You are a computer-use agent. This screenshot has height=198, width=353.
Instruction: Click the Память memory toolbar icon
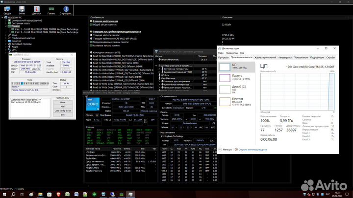51,10
